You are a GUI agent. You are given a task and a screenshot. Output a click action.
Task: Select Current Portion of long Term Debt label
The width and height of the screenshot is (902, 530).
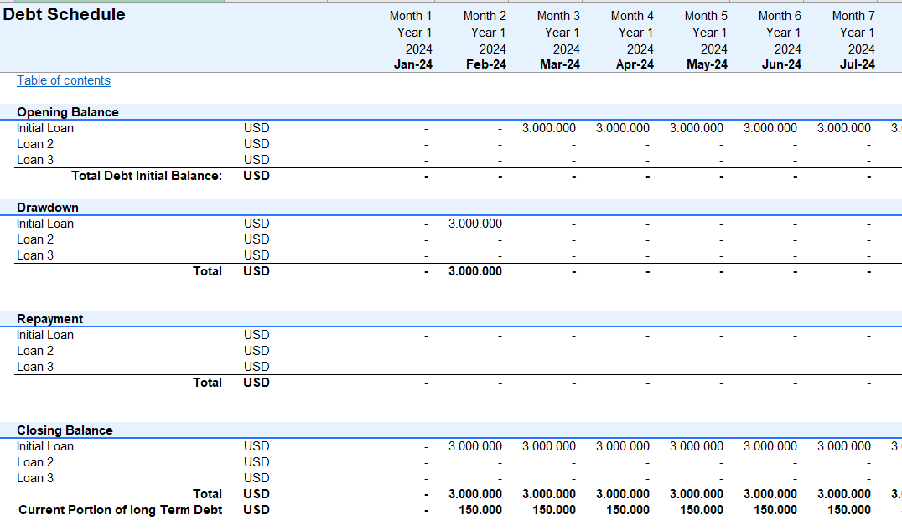[x=120, y=510]
